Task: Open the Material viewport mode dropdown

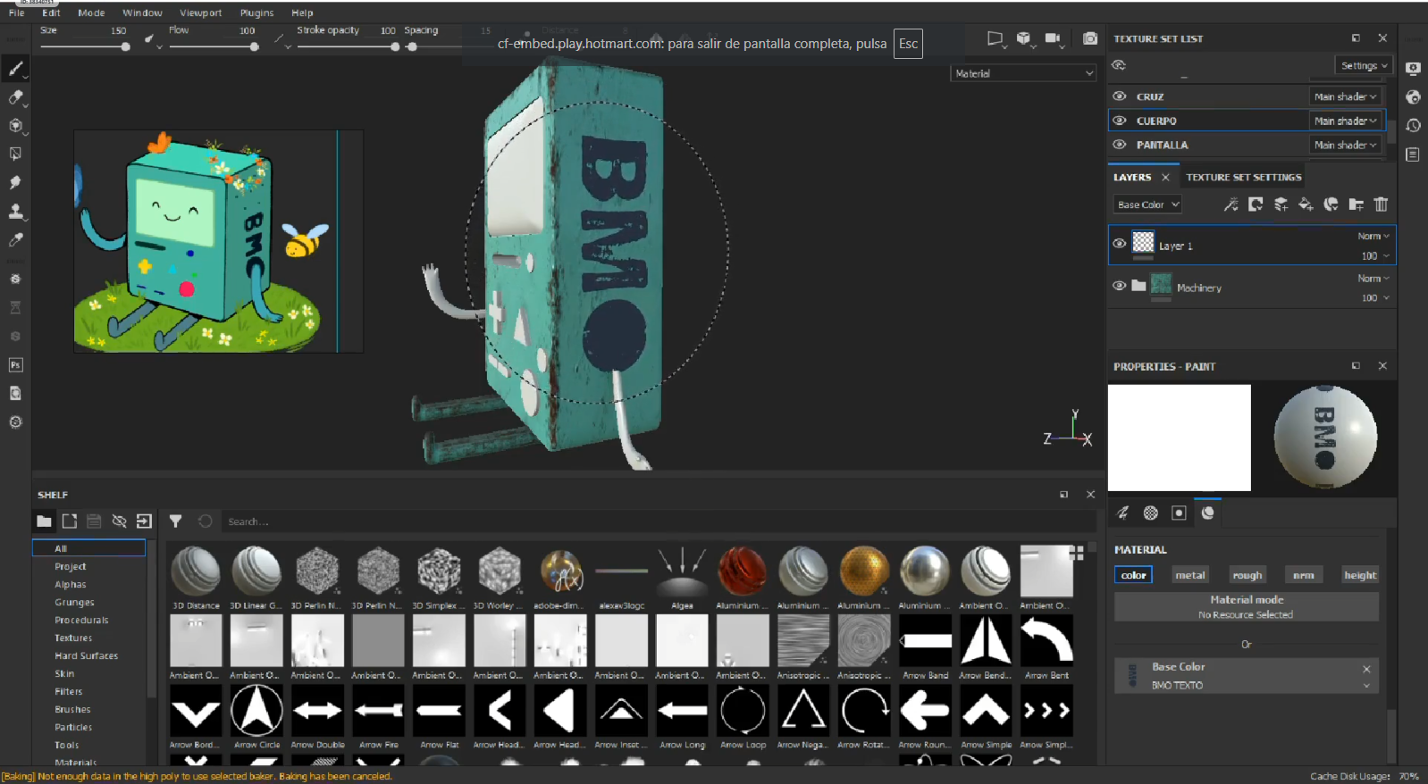Action: [1023, 73]
